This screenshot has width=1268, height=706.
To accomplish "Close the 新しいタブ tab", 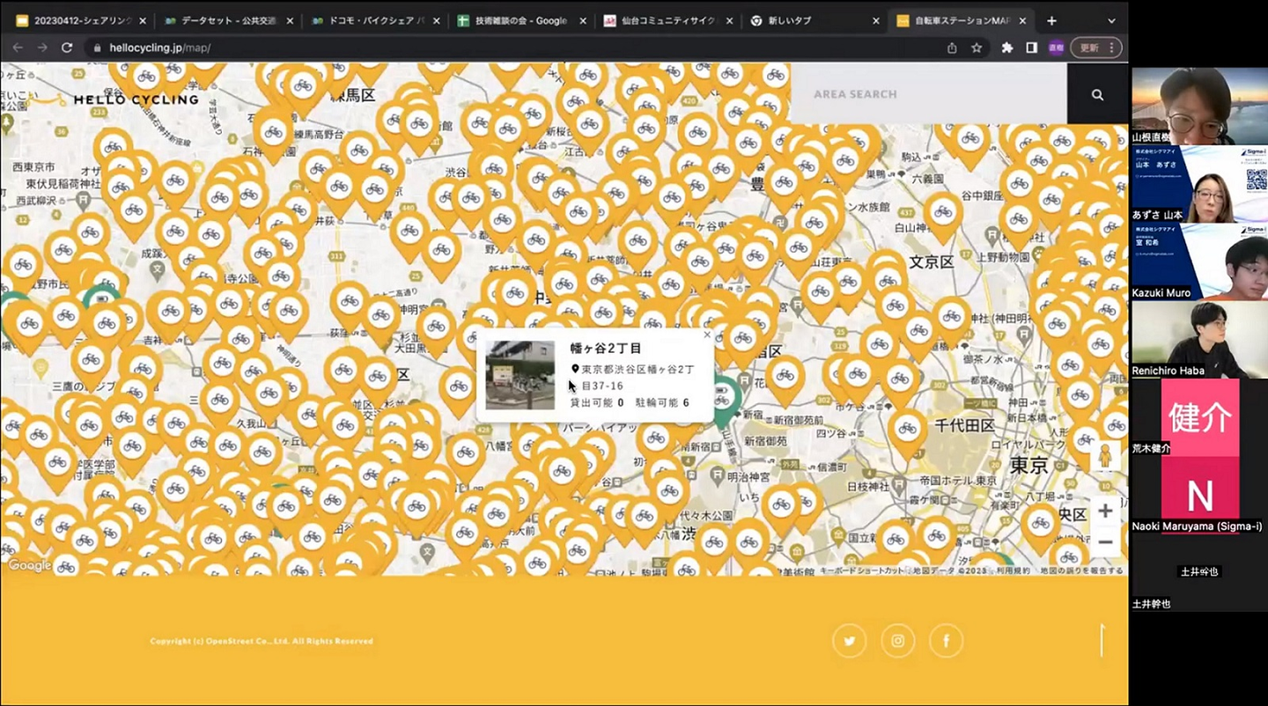I will coord(875,20).
